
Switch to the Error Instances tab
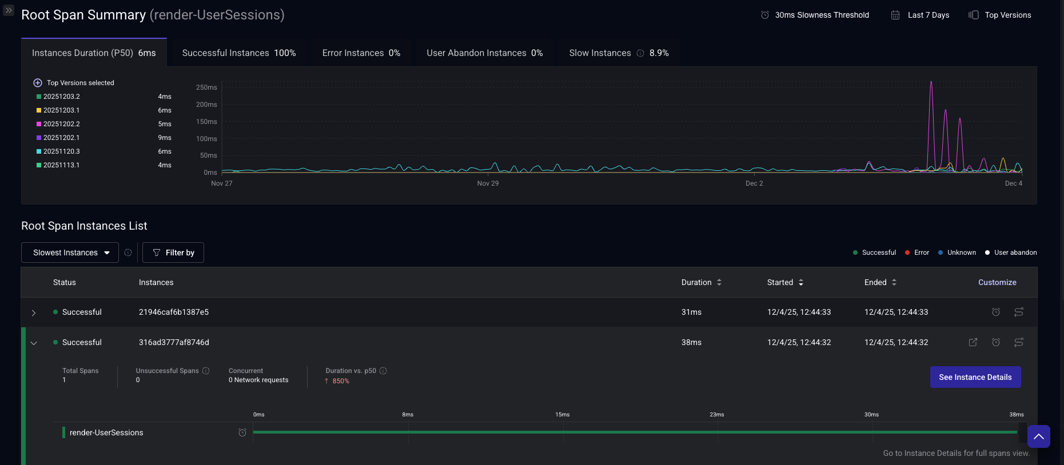361,53
